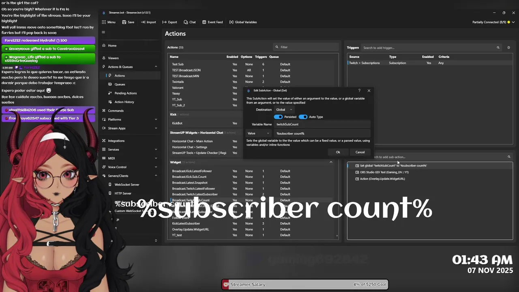Click the Variable Name field twitchSubCount

pyautogui.click(x=322, y=125)
